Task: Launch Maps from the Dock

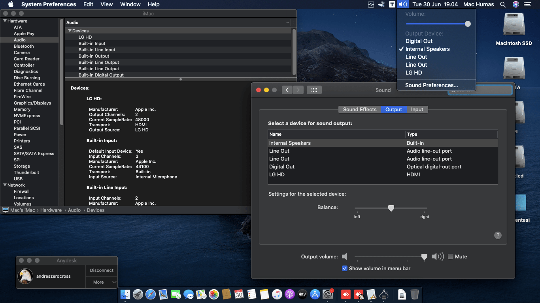Action: 201,294
